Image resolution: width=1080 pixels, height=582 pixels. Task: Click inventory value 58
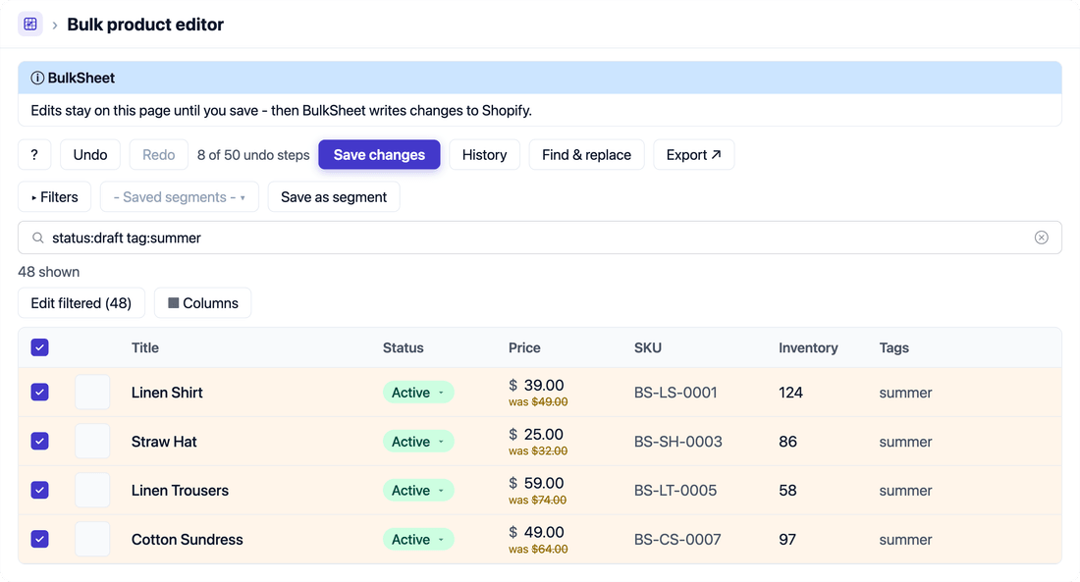(788, 491)
